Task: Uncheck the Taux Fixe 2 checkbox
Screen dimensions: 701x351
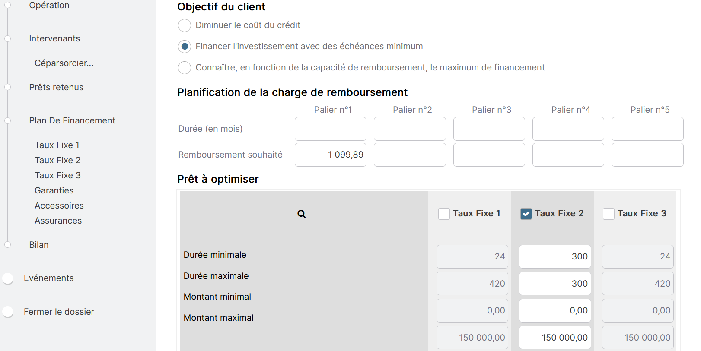Action: pyautogui.click(x=526, y=214)
